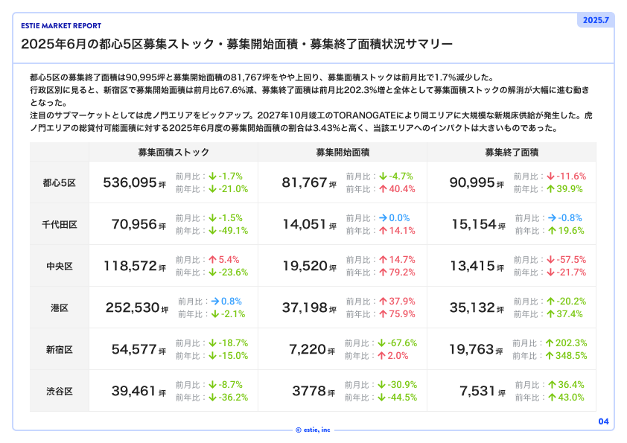This screenshot has height=443, width=627.
Task: Click the 募集終了面積 column header
Action: [x=512, y=153]
